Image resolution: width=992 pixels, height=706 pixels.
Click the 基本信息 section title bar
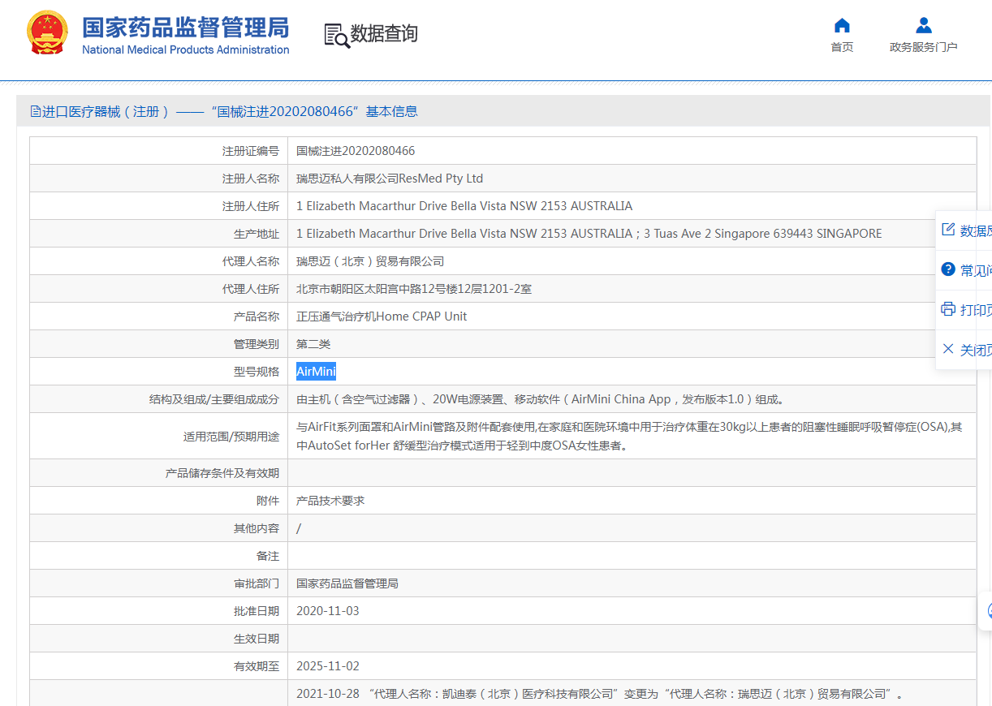pos(503,111)
